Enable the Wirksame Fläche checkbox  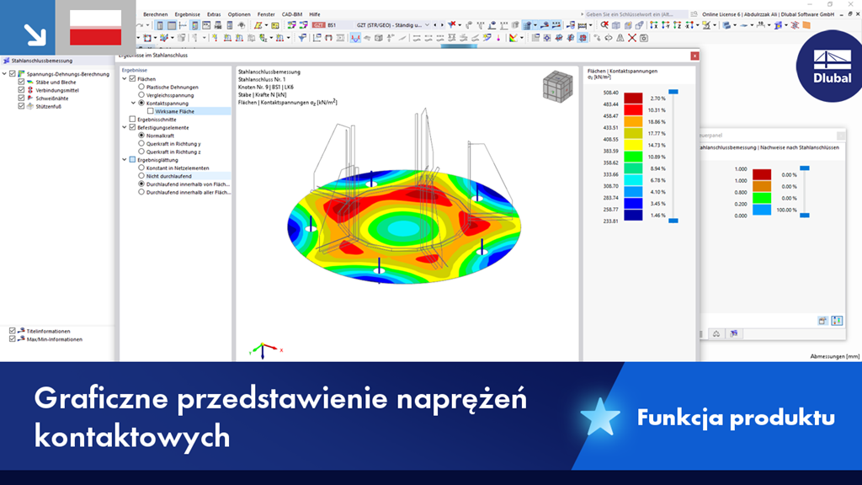tap(151, 112)
